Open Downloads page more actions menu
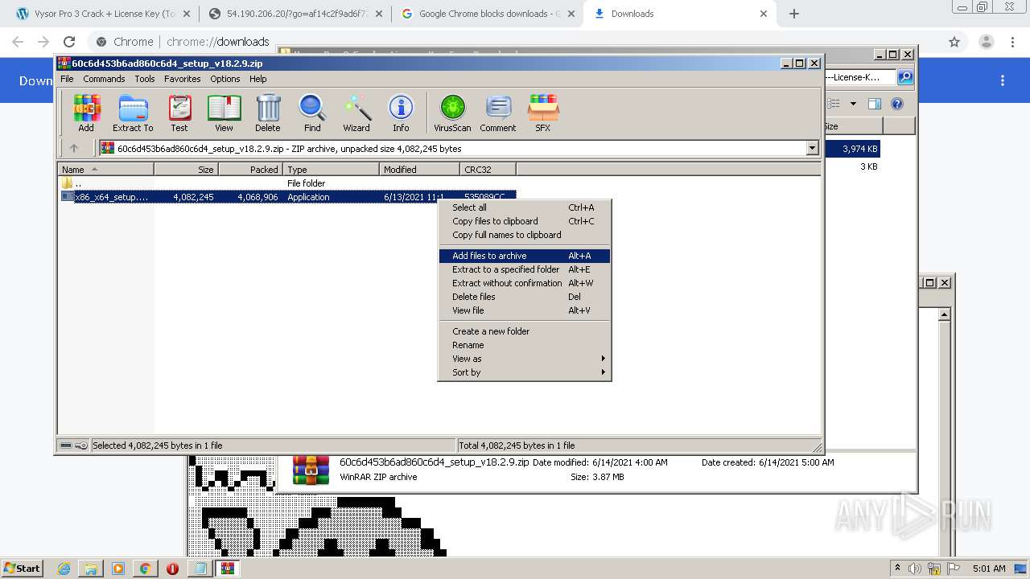The image size is (1030, 579). 1003,80
